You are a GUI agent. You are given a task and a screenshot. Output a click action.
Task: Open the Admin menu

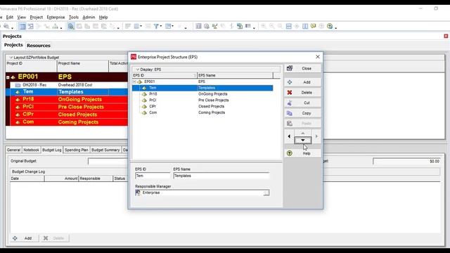coord(89,17)
